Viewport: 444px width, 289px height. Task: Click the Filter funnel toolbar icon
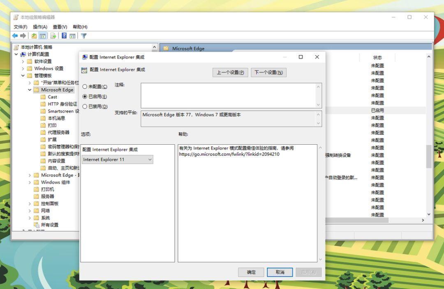[83, 36]
